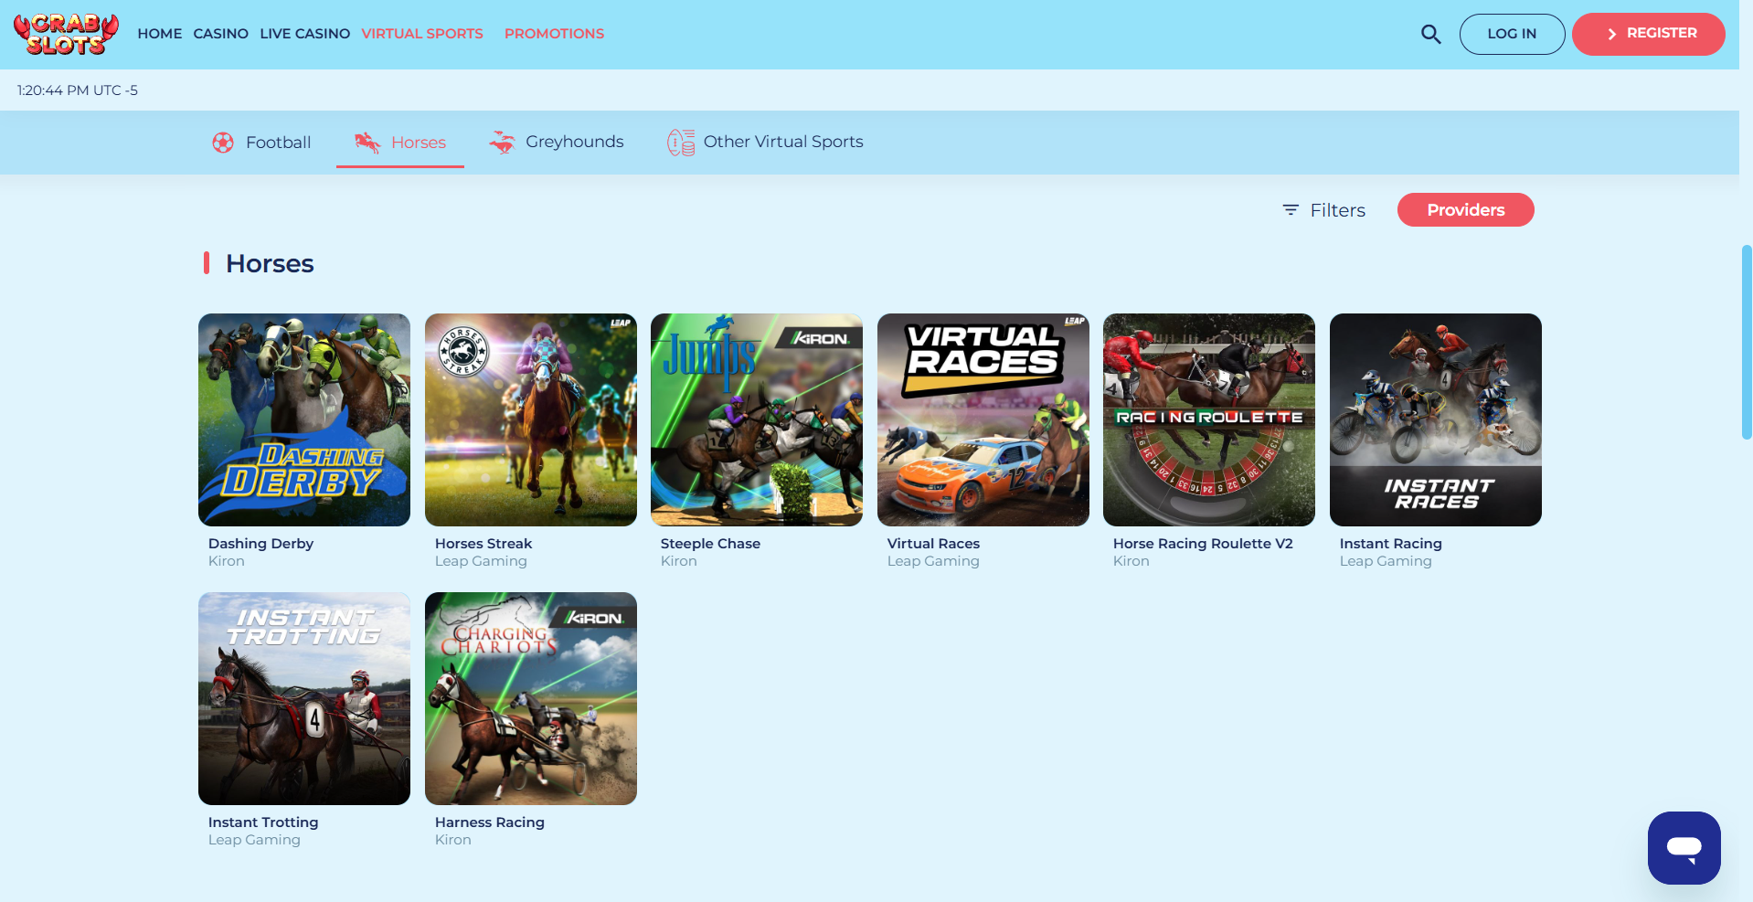Expand the Providers list
This screenshot has height=902, width=1753.
click(x=1465, y=210)
